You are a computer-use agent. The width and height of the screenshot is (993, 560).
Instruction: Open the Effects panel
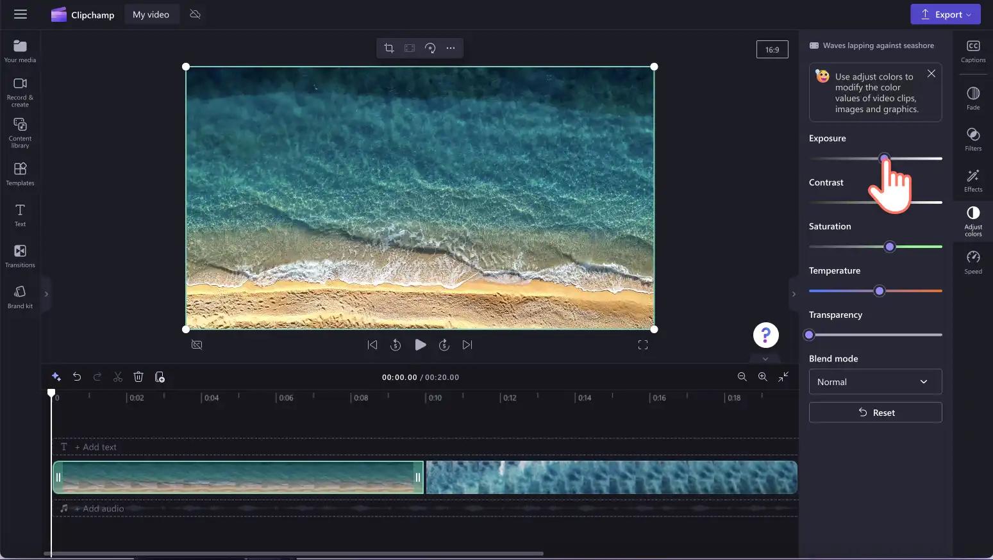click(x=973, y=179)
